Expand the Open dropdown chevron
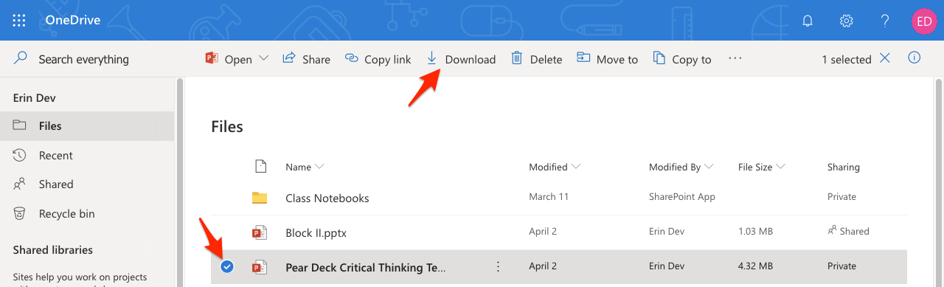 coord(263,59)
